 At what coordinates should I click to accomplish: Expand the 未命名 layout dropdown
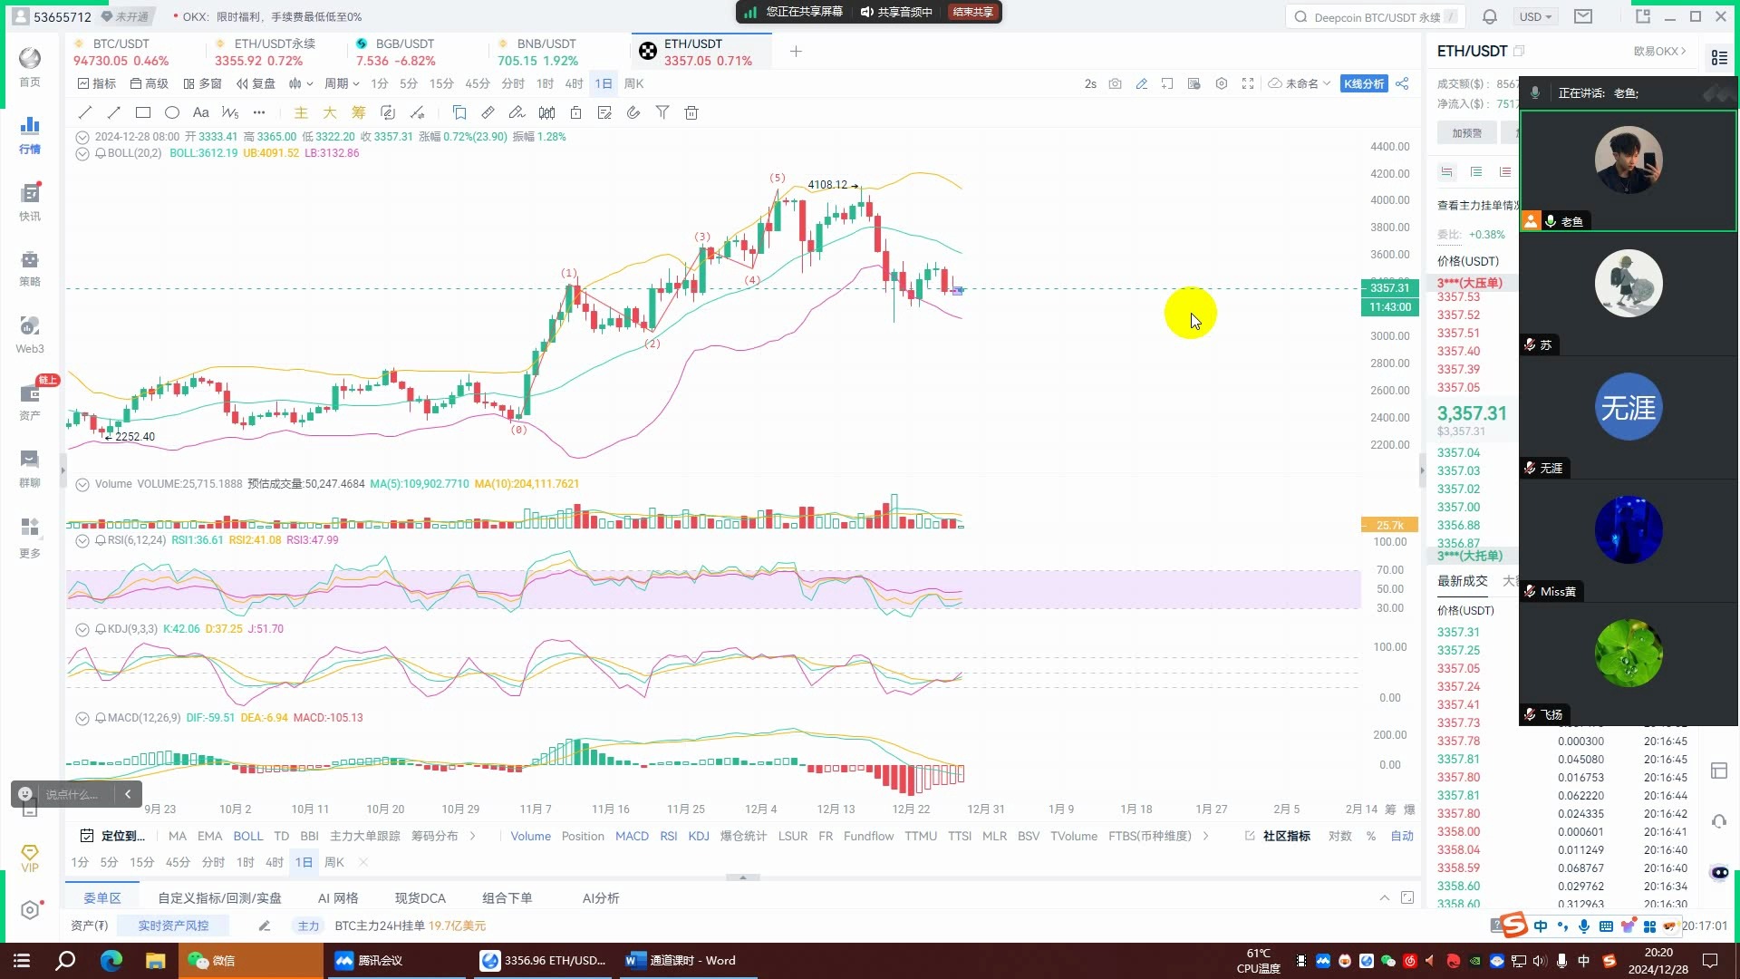(x=1300, y=84)
